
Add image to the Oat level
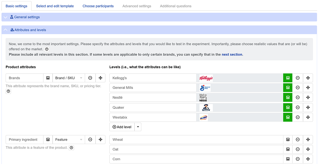pos(288,149)
